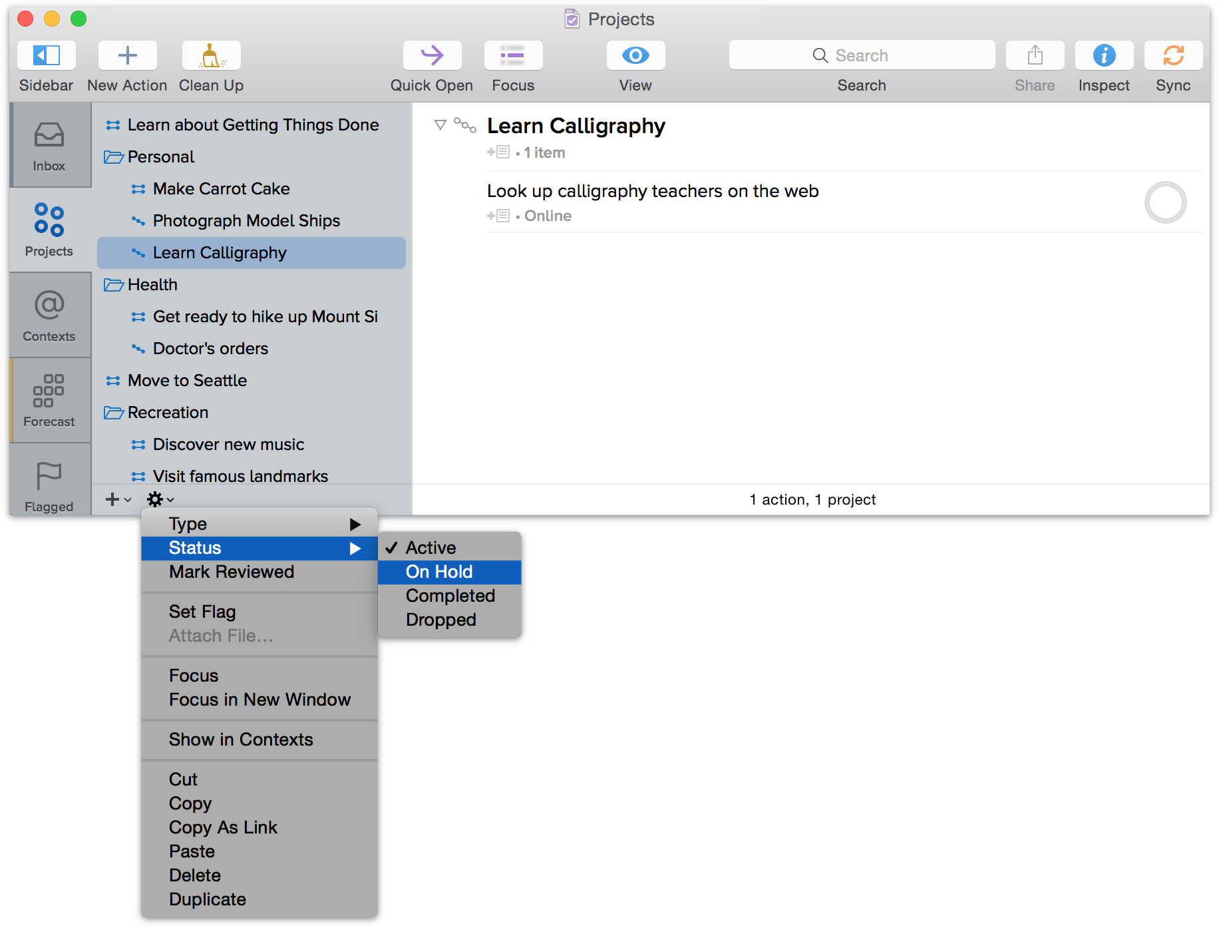The image size is (1219, 928).
Task: Click the New Action plus icon
Action: click(x=127, y=55)
